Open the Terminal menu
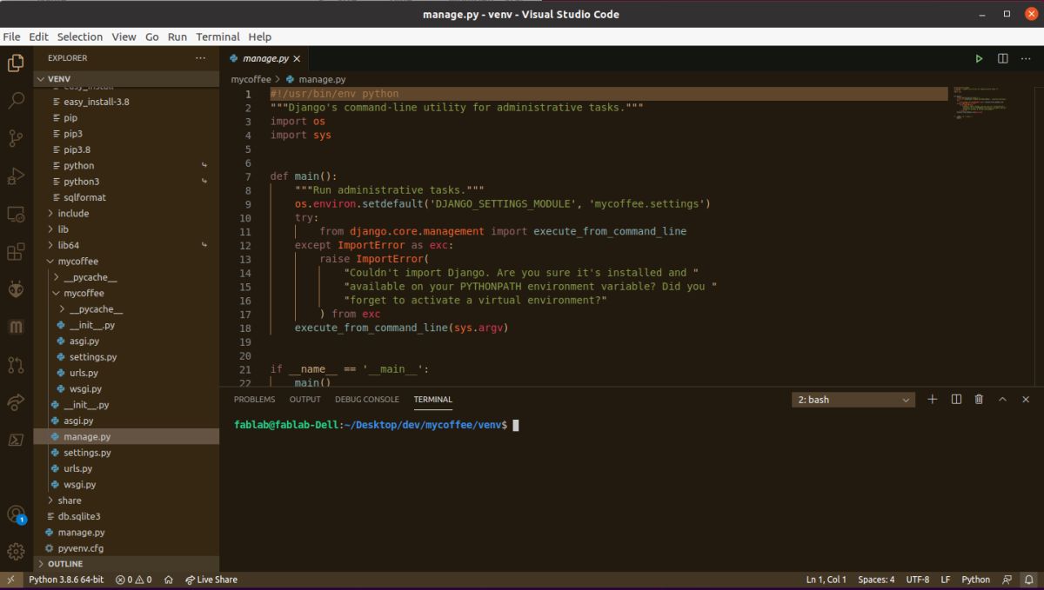The height and width of the screenshot is (590, 1044). pos(217,36)
